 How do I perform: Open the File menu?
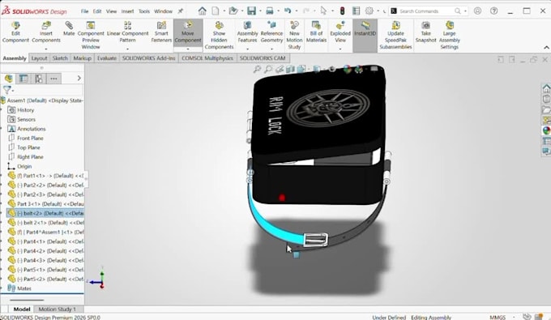click(x=85, y=11)
